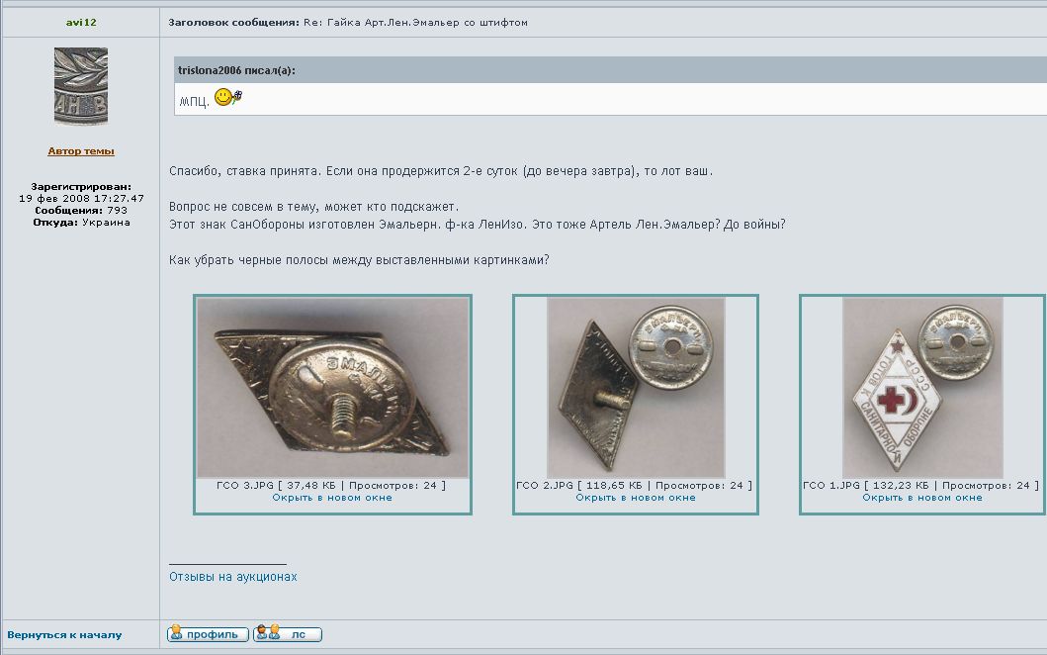This screenshot has height=655, width=1047.
Task: Click the ГСО 2.JPG file name caption
Action: (545, 486)
